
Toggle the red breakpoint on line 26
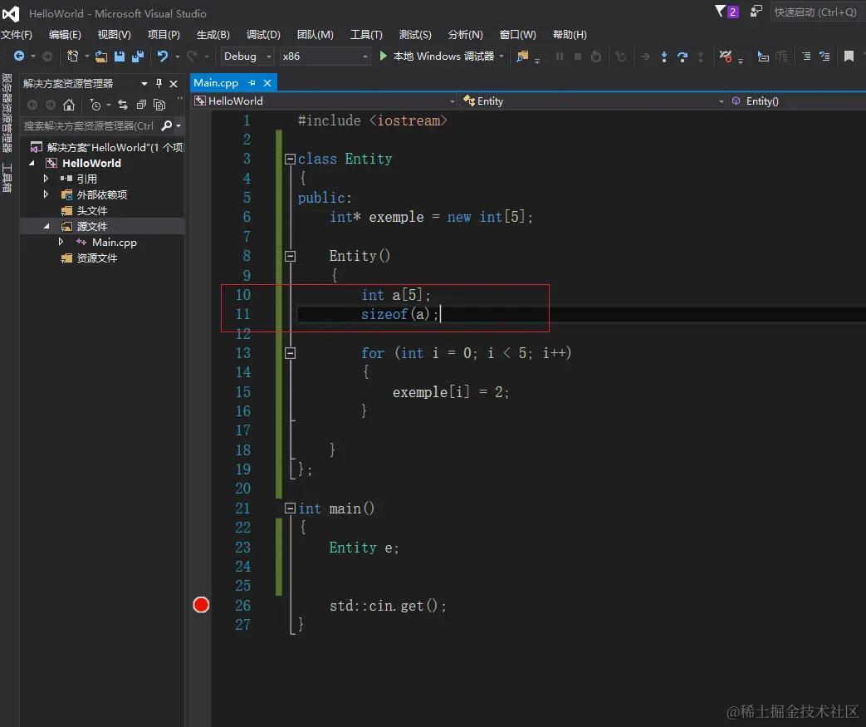(201, 605)
